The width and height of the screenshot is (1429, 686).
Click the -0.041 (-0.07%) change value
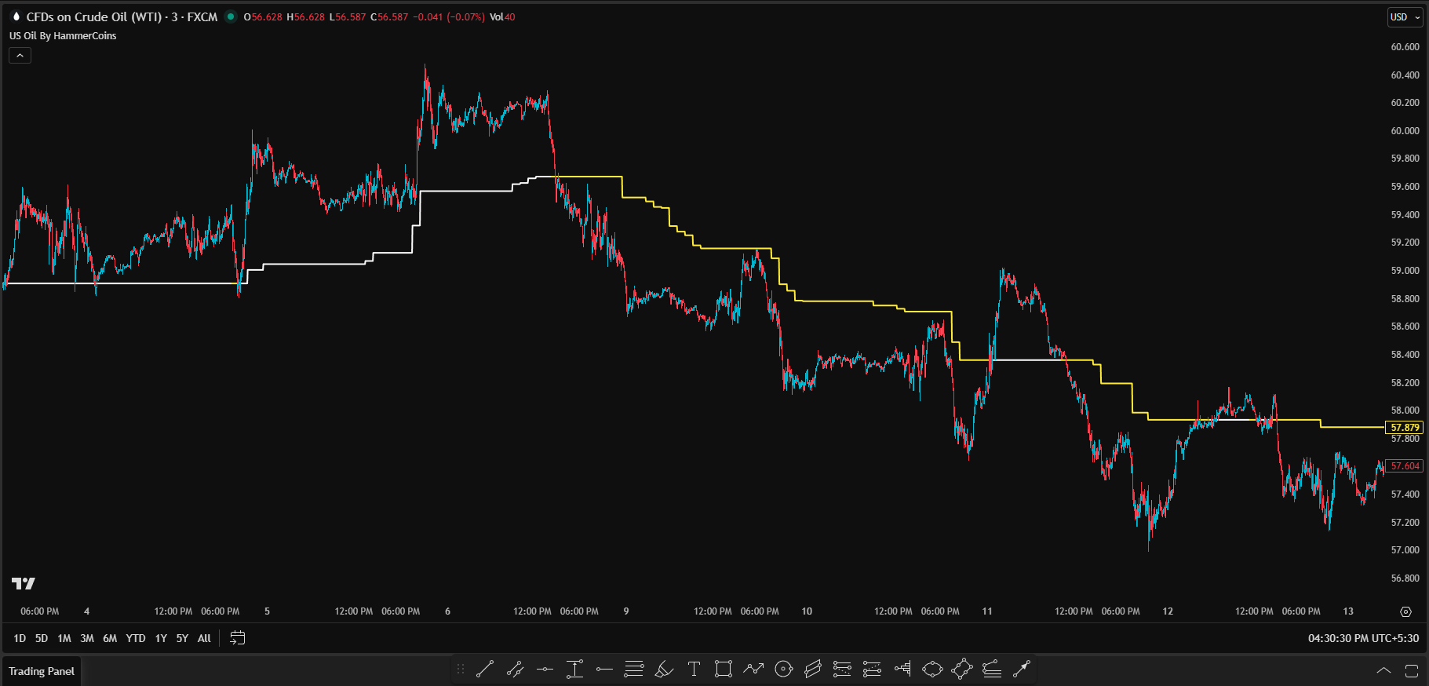(x=449, y=17)
